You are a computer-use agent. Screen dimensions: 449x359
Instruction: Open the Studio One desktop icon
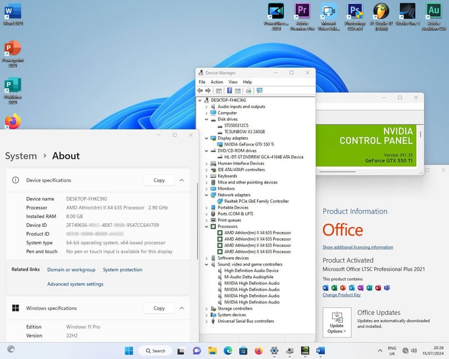coord(407,14)
